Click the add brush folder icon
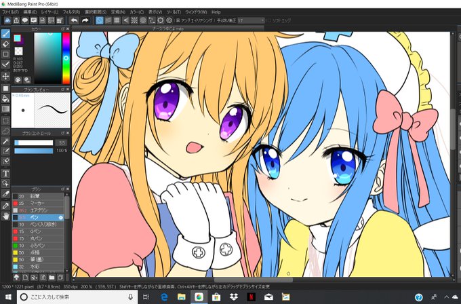 tap(52, 278)
